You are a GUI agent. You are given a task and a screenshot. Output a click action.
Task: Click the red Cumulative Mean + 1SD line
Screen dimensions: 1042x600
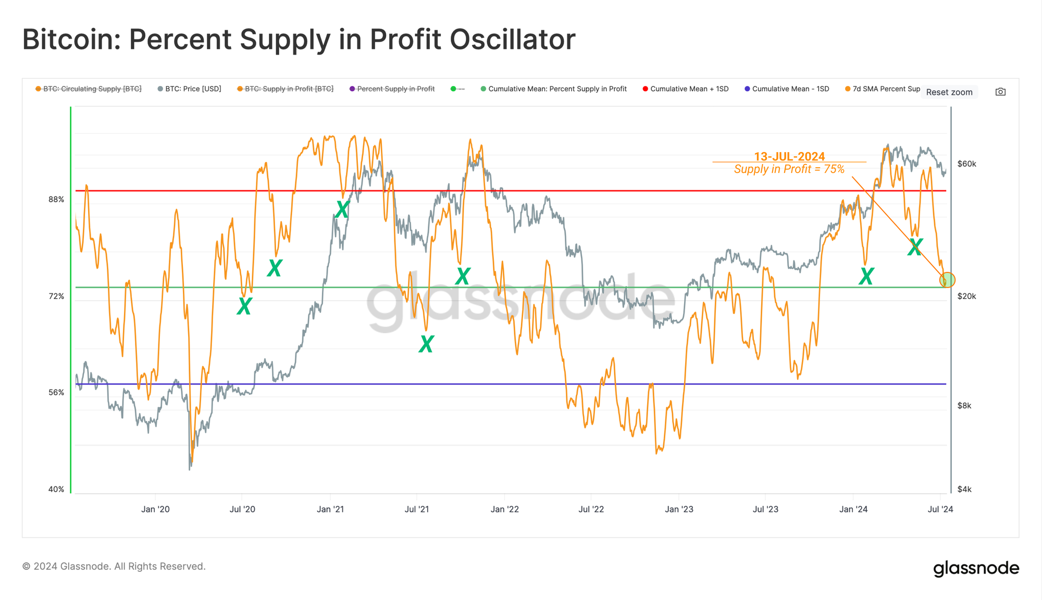511,191
